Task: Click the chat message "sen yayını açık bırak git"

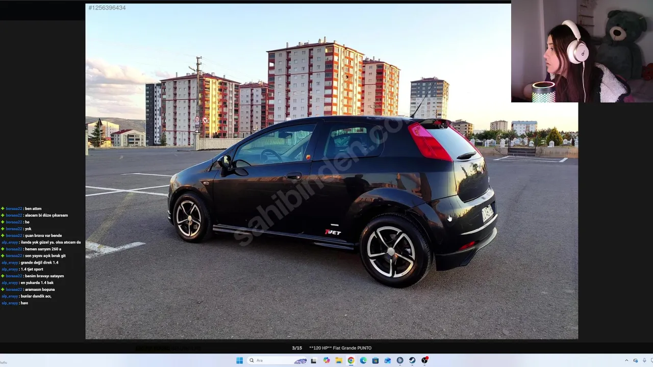Action: tap(45, 255)
